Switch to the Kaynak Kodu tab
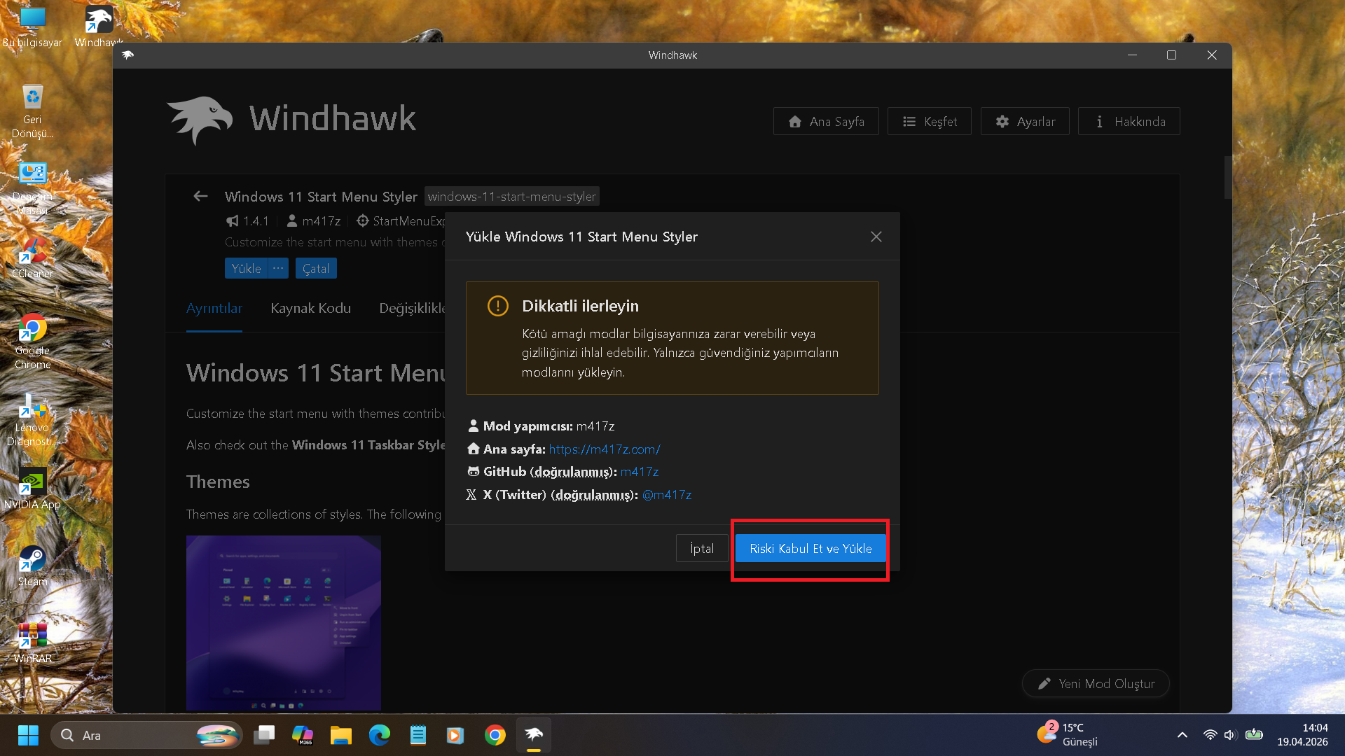This screenshot has width=1345, height=756. tap(310, 308)
